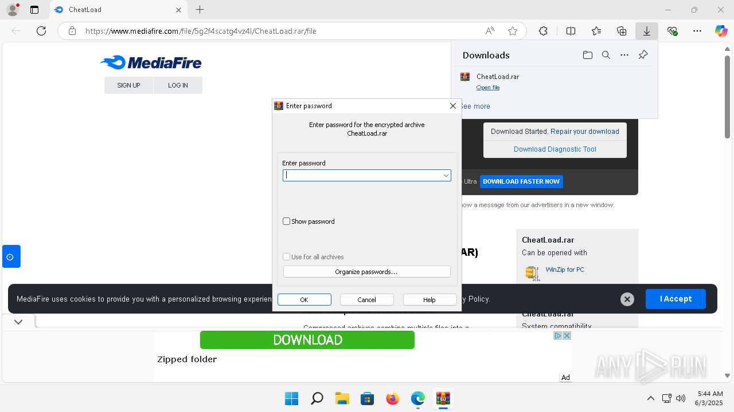This screenshot has height=412, width=734.
Task: View site information lock icon
Action: [72, 31]
